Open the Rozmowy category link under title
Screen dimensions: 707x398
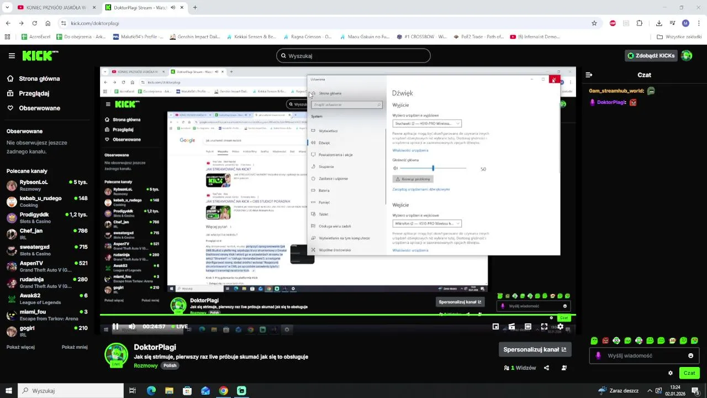tap(146, 365)
